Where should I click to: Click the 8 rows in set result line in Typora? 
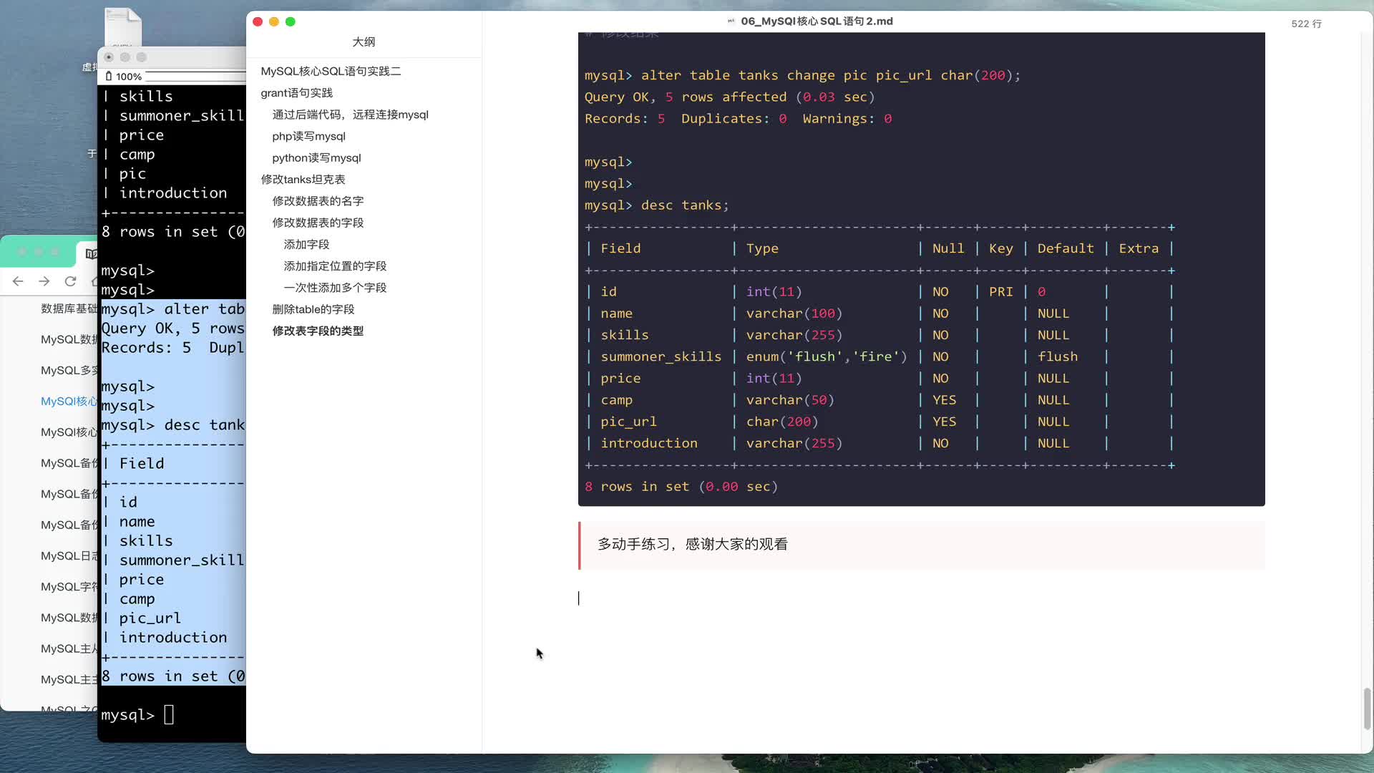[681, 487]
